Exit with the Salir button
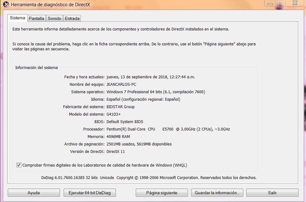 272,193
